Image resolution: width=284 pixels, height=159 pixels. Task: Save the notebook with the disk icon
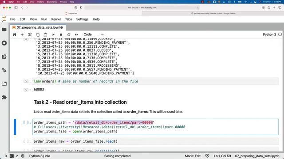click(x=14, y=34)
